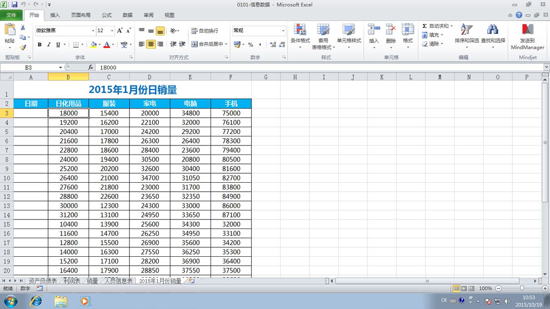Click the zoom in plus button
The width and height of the screenshot is (550, 309).
(x=545, y=289)
